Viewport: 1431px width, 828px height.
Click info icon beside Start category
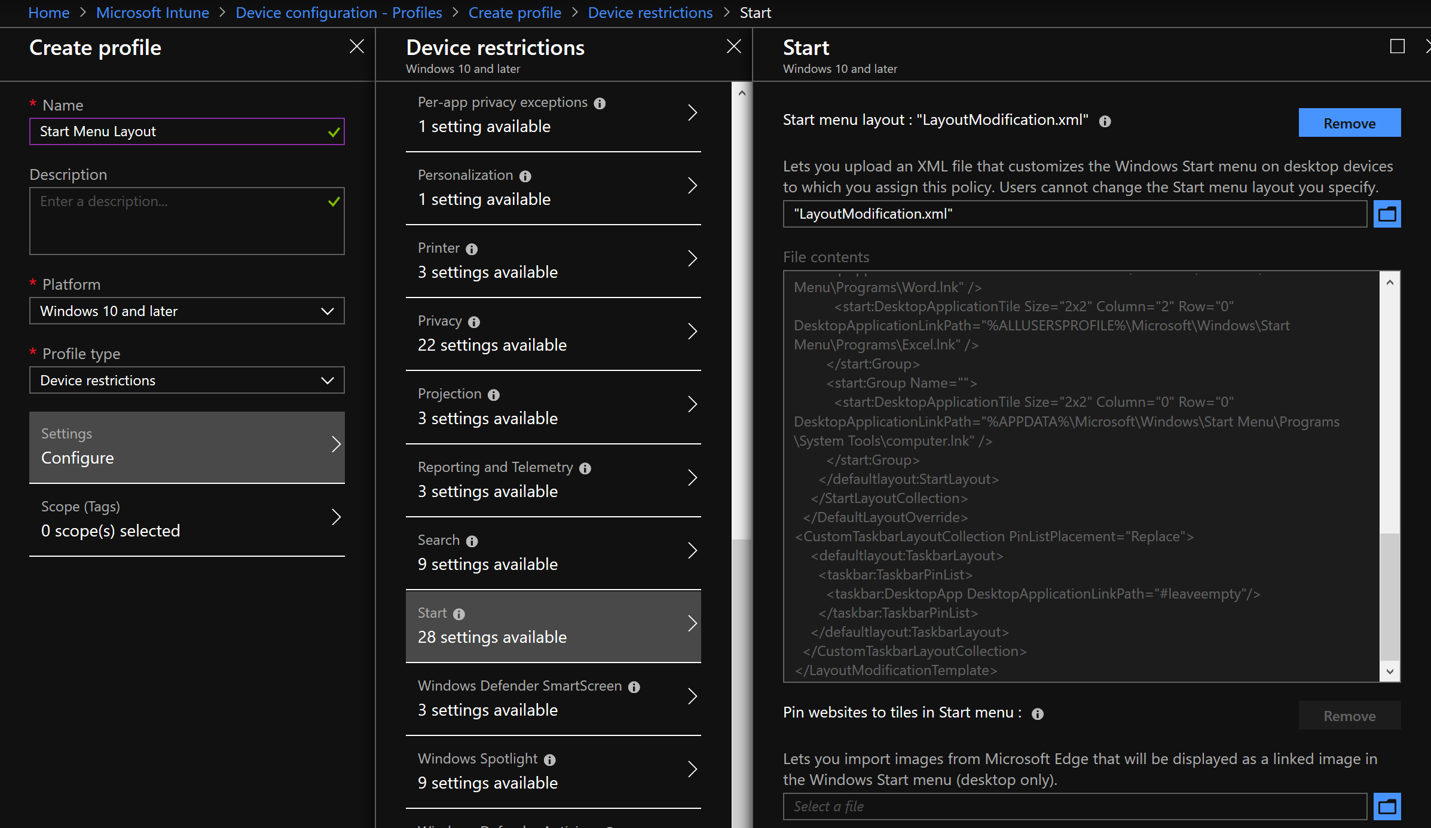[459, 614]
